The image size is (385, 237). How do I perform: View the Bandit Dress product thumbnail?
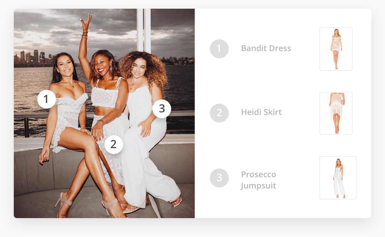(x=336, y=49)
